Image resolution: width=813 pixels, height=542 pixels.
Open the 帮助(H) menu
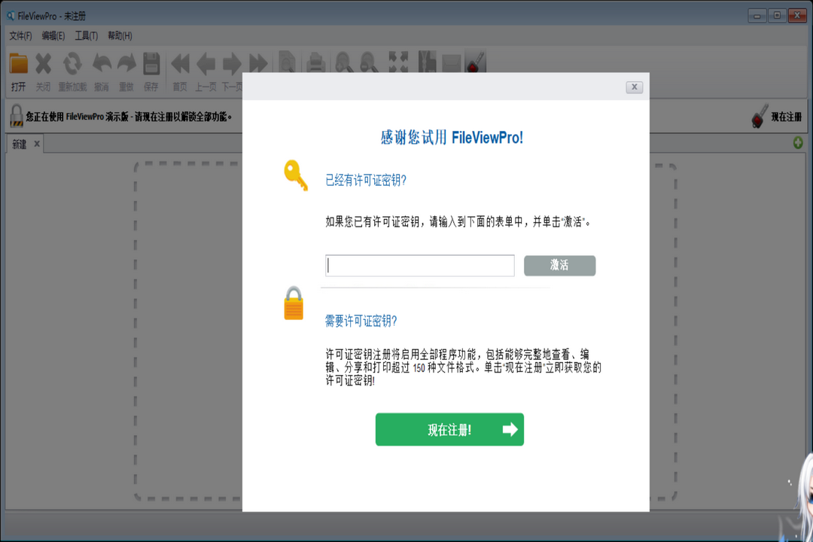point(118,35)
